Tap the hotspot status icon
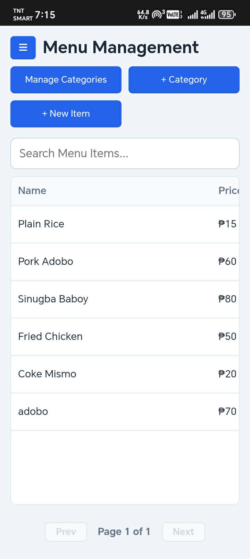This screenshot has height=559, width=250. (157, 15)
